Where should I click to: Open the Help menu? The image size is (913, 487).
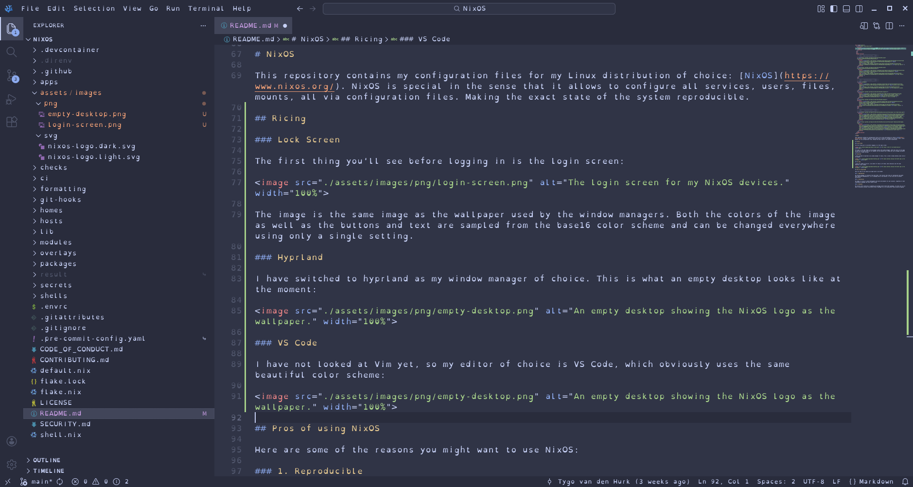click(x=242, y=9)
